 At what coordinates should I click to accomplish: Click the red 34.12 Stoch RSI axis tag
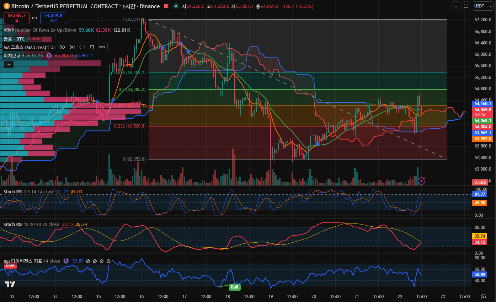coord(480,242)
